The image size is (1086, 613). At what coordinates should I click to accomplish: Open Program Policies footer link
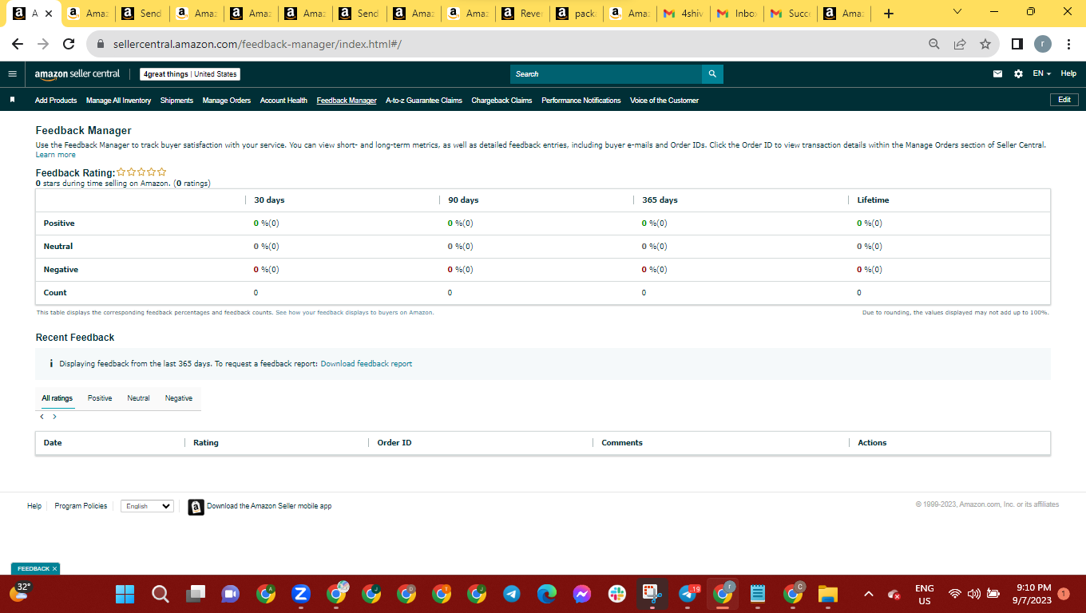click(81, 506)
